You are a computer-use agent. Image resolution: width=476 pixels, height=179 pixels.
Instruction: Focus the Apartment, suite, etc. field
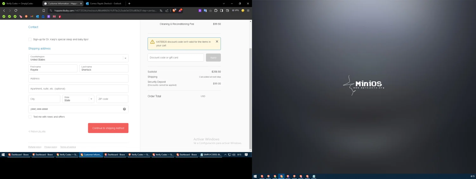coord(78,89)
